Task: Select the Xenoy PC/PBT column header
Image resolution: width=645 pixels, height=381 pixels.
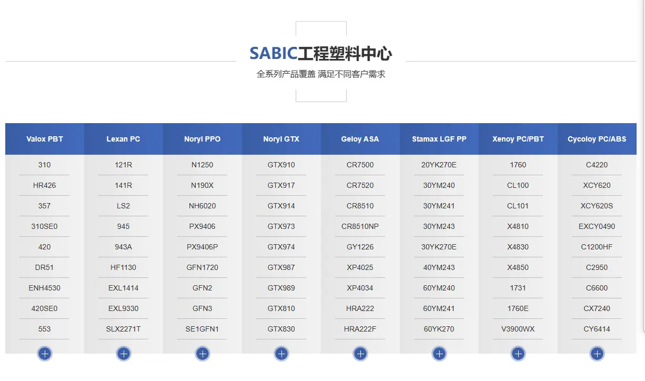Action: (518, 139)
